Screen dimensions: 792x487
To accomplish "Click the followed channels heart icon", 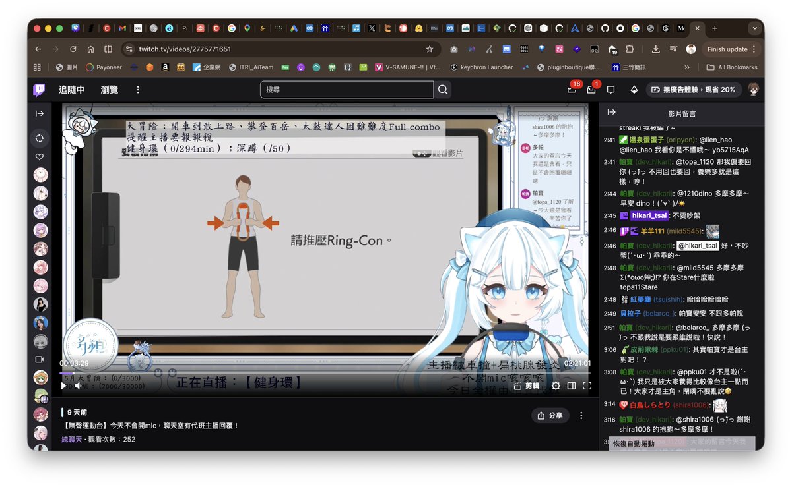I will point(40,157).
